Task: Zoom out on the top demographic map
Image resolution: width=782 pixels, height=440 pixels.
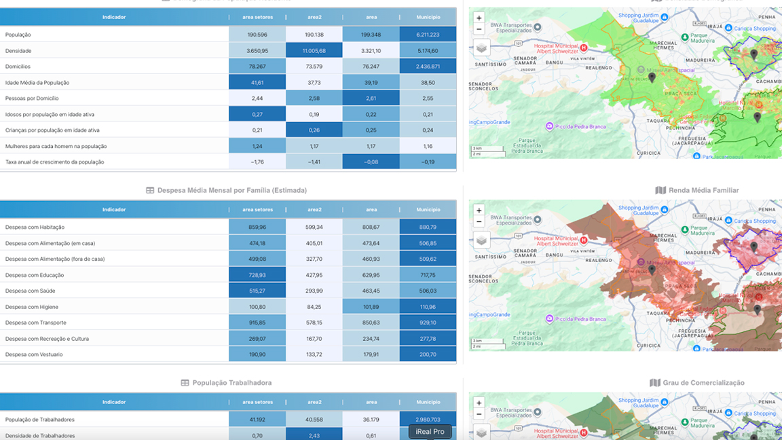Action: coord(479,29)
